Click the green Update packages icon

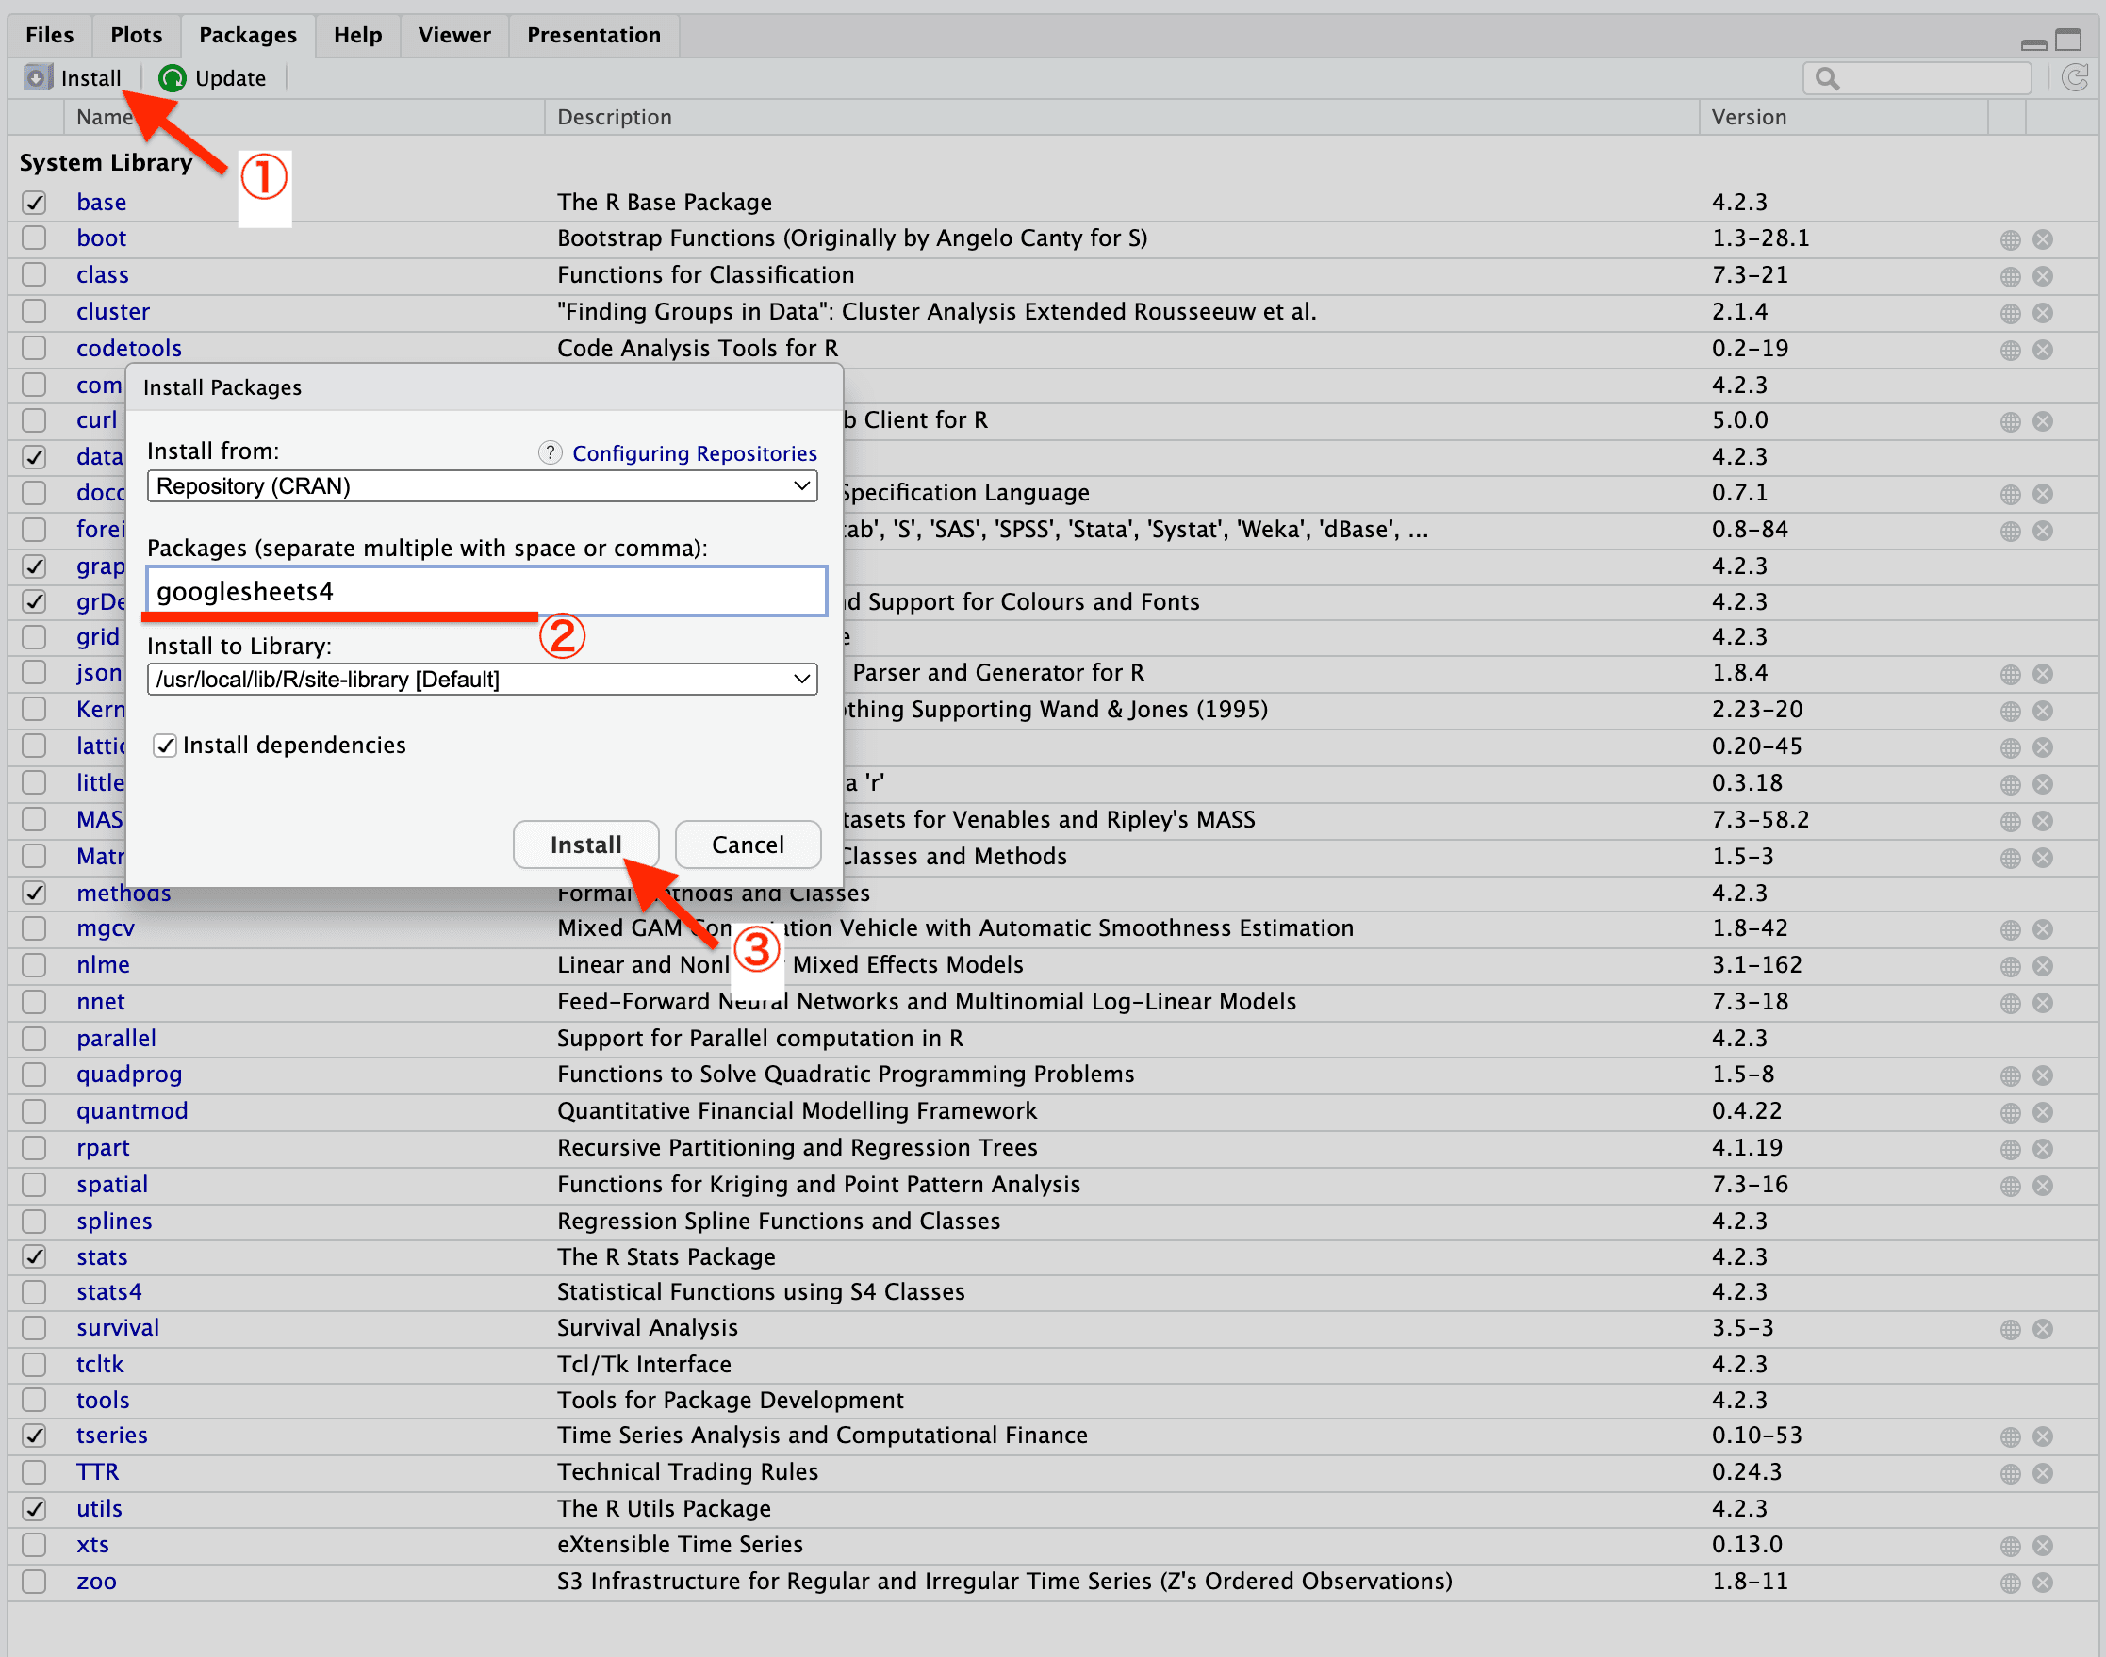[172, 77]
